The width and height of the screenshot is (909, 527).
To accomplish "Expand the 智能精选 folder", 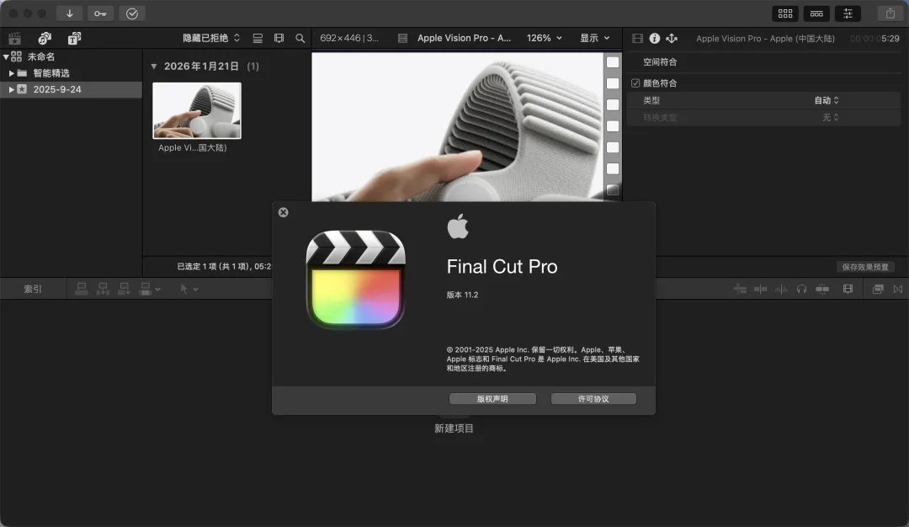I will (x=12, y=73).
